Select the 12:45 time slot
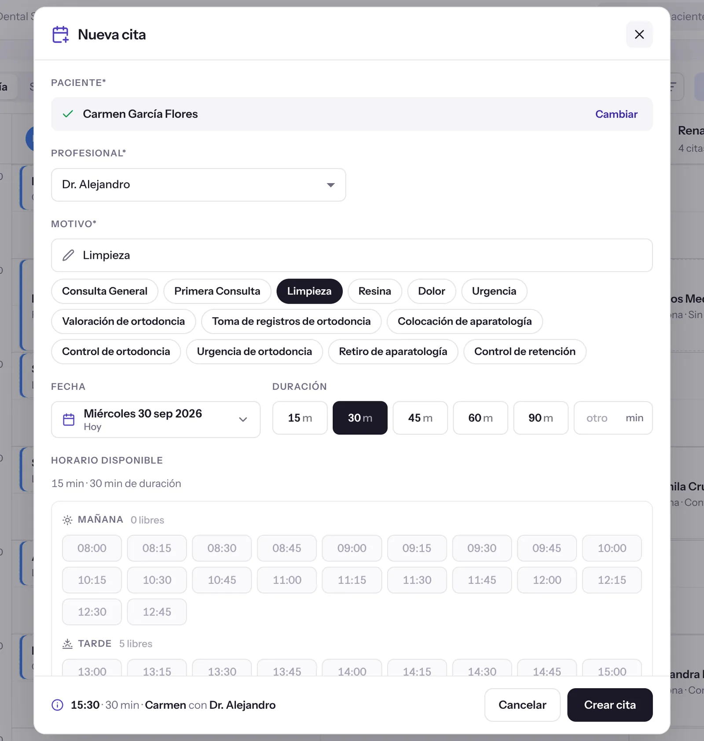Image resolution: width=704 pixels, height=741 pixels. [x=157, y=612]
